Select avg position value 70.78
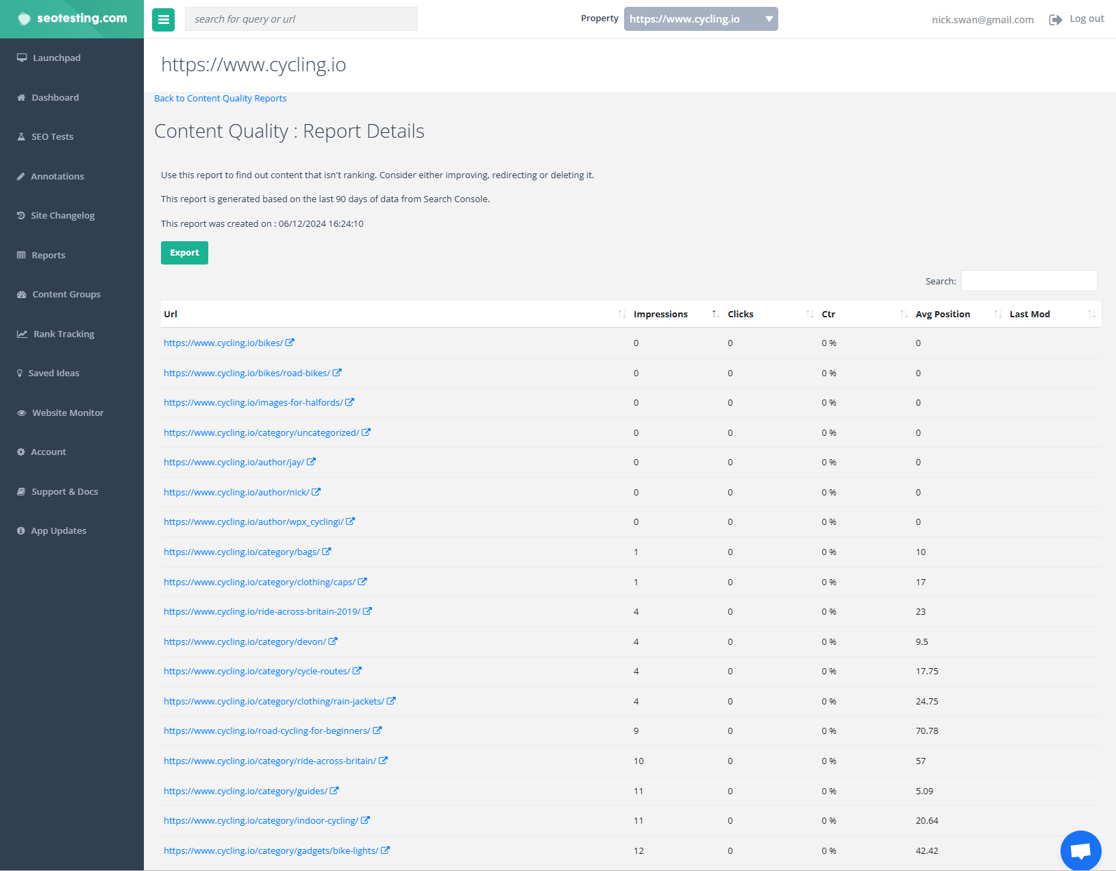The width and height of the screenshot is (1116, 871). click(x=927, y=731)
